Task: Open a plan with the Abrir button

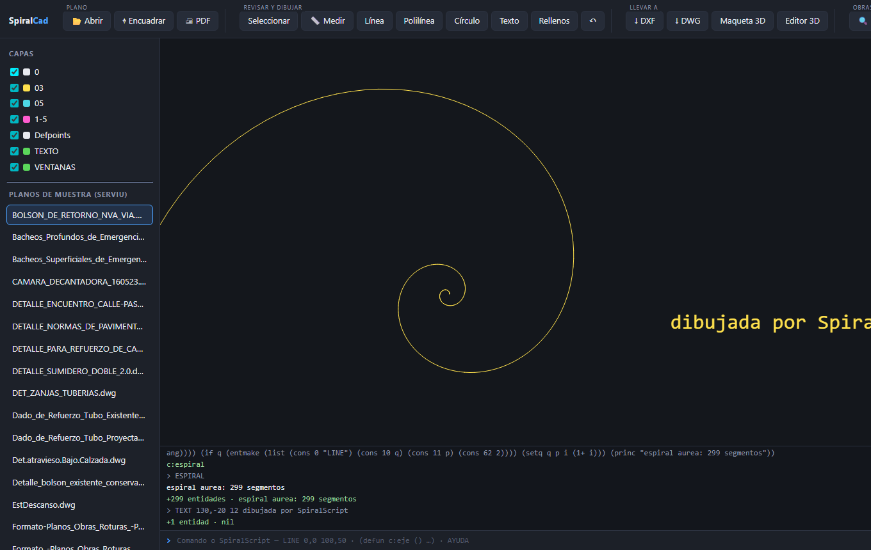Action: (87, 21)
